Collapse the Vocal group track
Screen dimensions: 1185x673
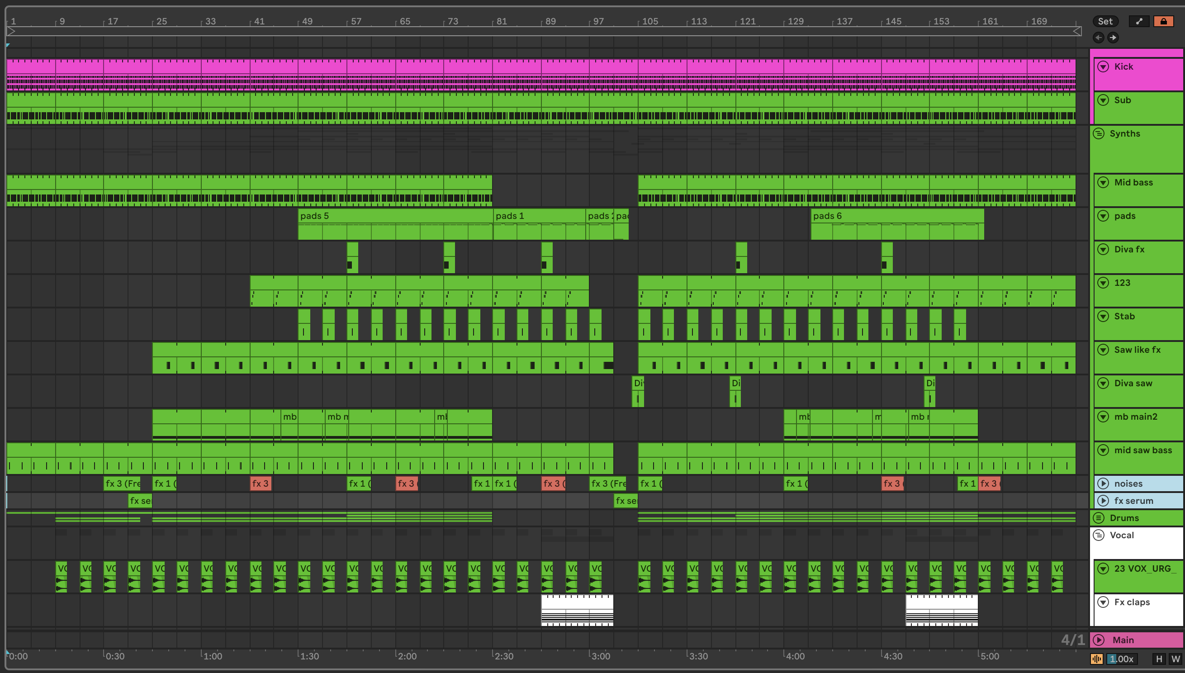click(1099, 535)
